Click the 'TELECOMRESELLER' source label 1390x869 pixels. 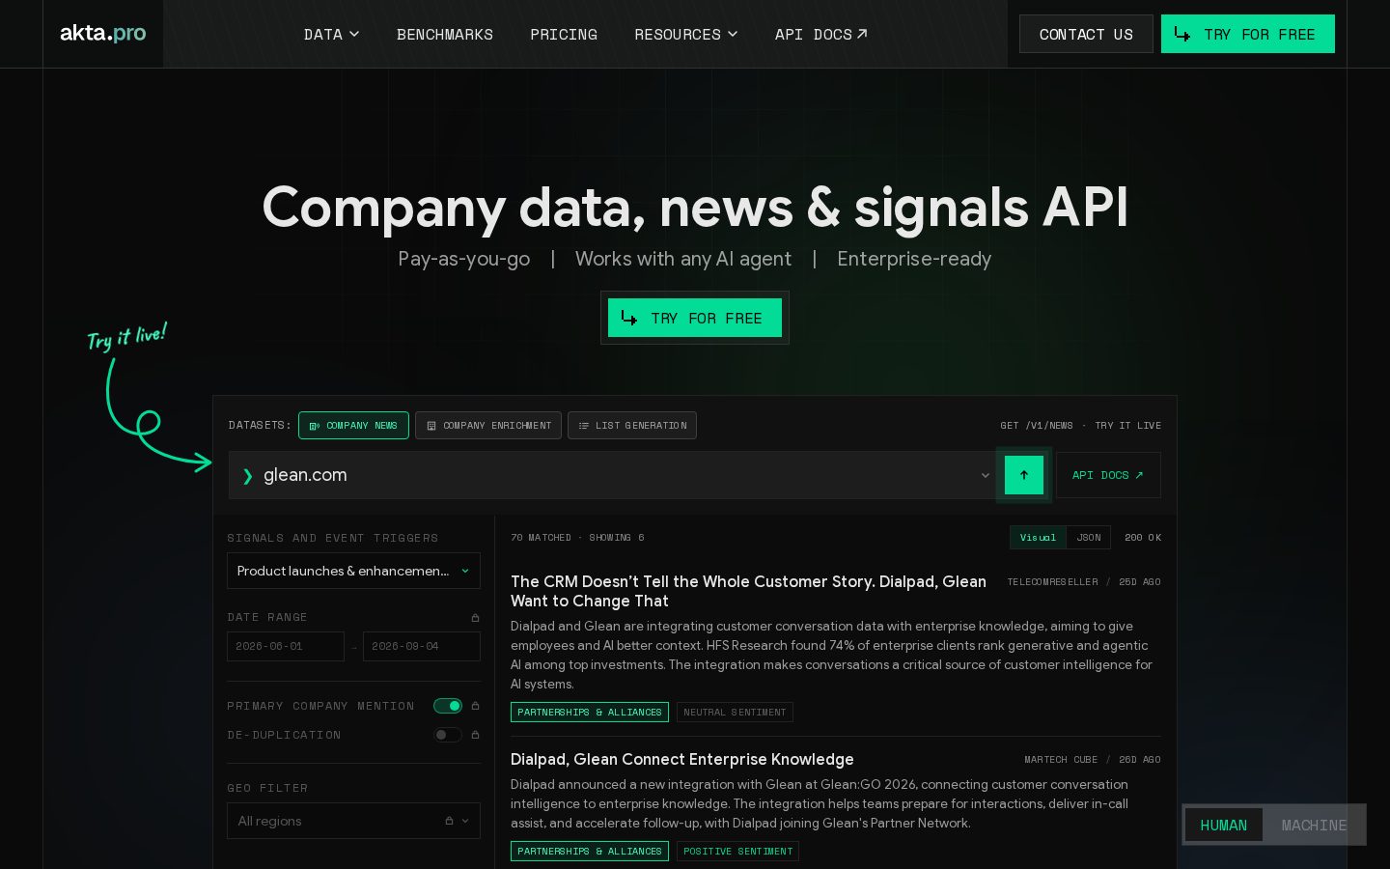(1052, 582)
